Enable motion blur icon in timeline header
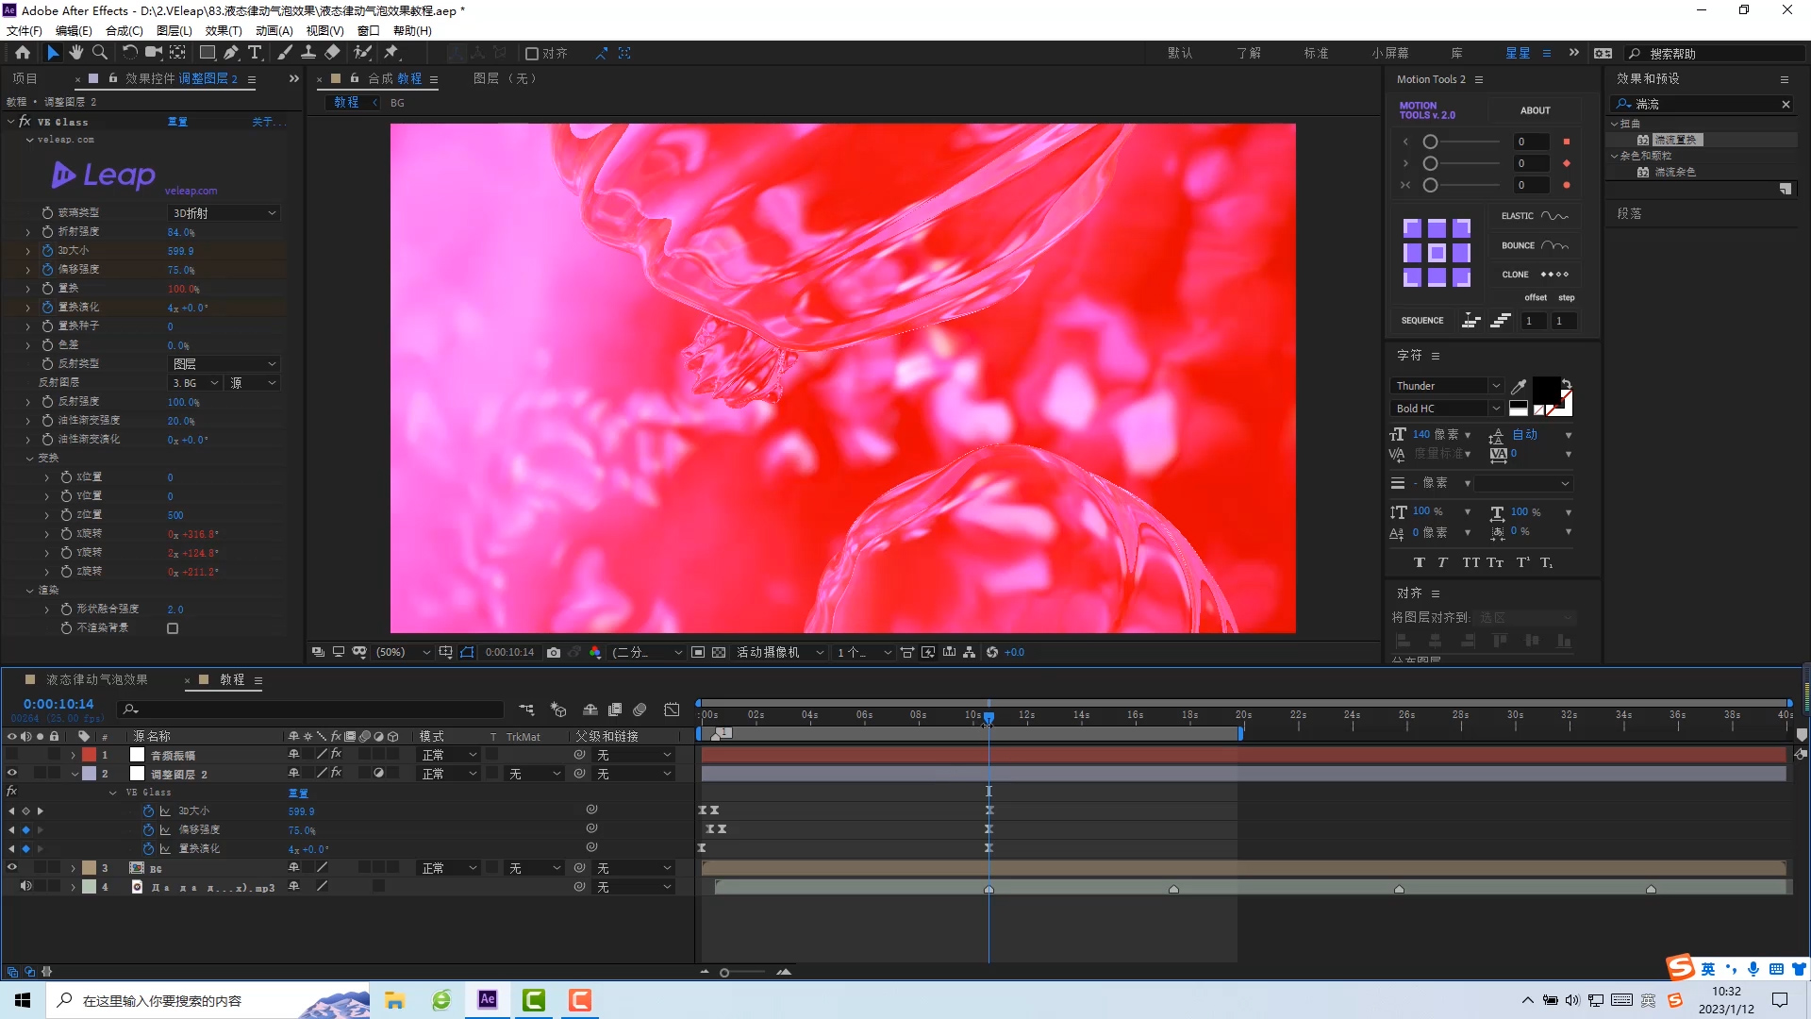Screen dimensions: 1811x1019 640,710
